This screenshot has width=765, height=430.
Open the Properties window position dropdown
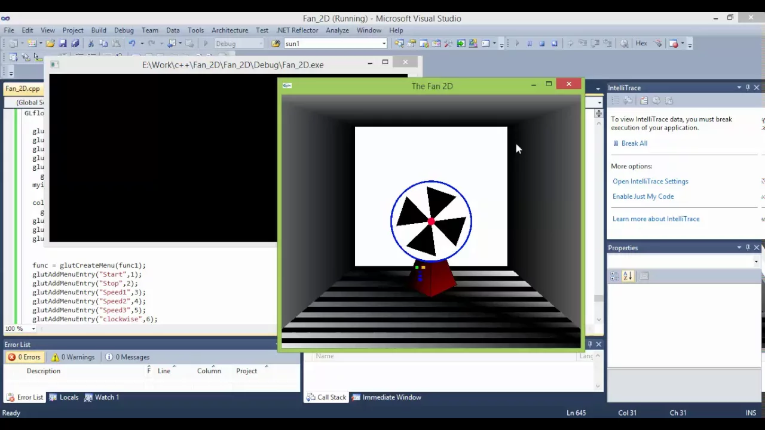coord(739,248)
